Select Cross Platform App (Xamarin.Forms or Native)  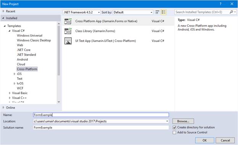coord(118,21)
